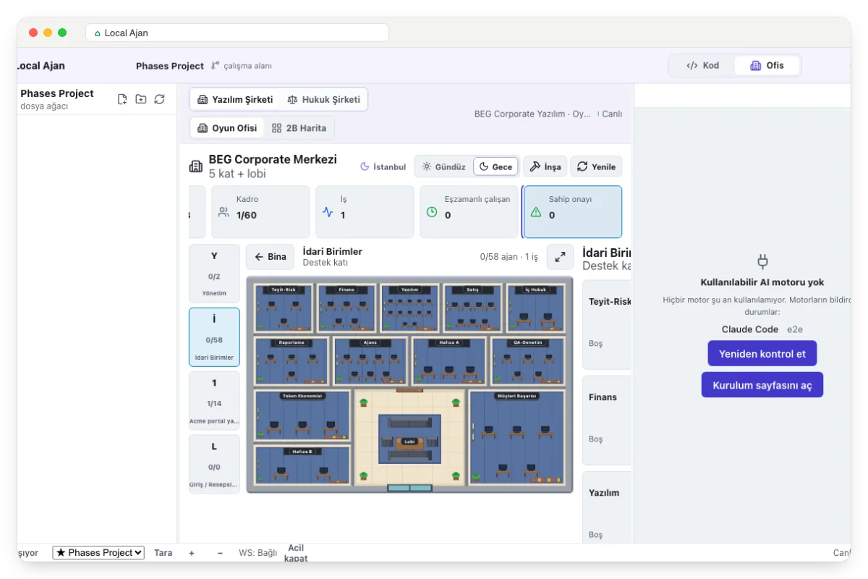
Task: Click the Finans card in the side list
Action: [x=607, y=420]
